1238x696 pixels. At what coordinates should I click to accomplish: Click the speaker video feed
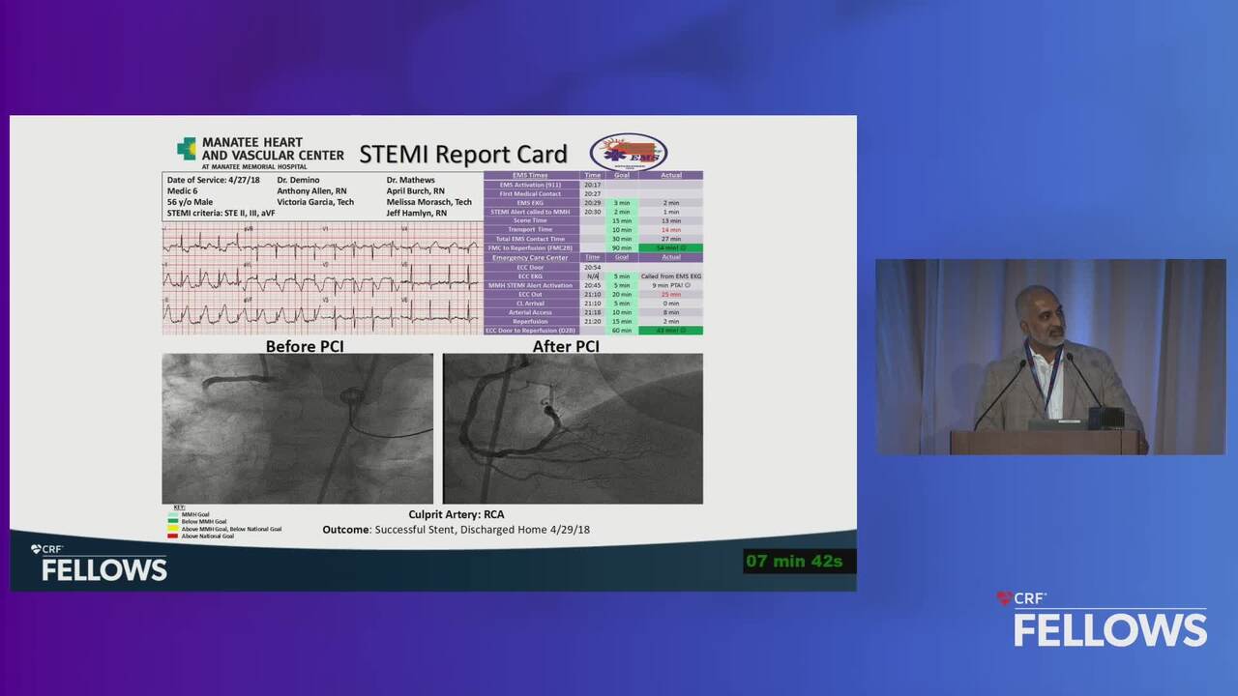coord(1050,357)
